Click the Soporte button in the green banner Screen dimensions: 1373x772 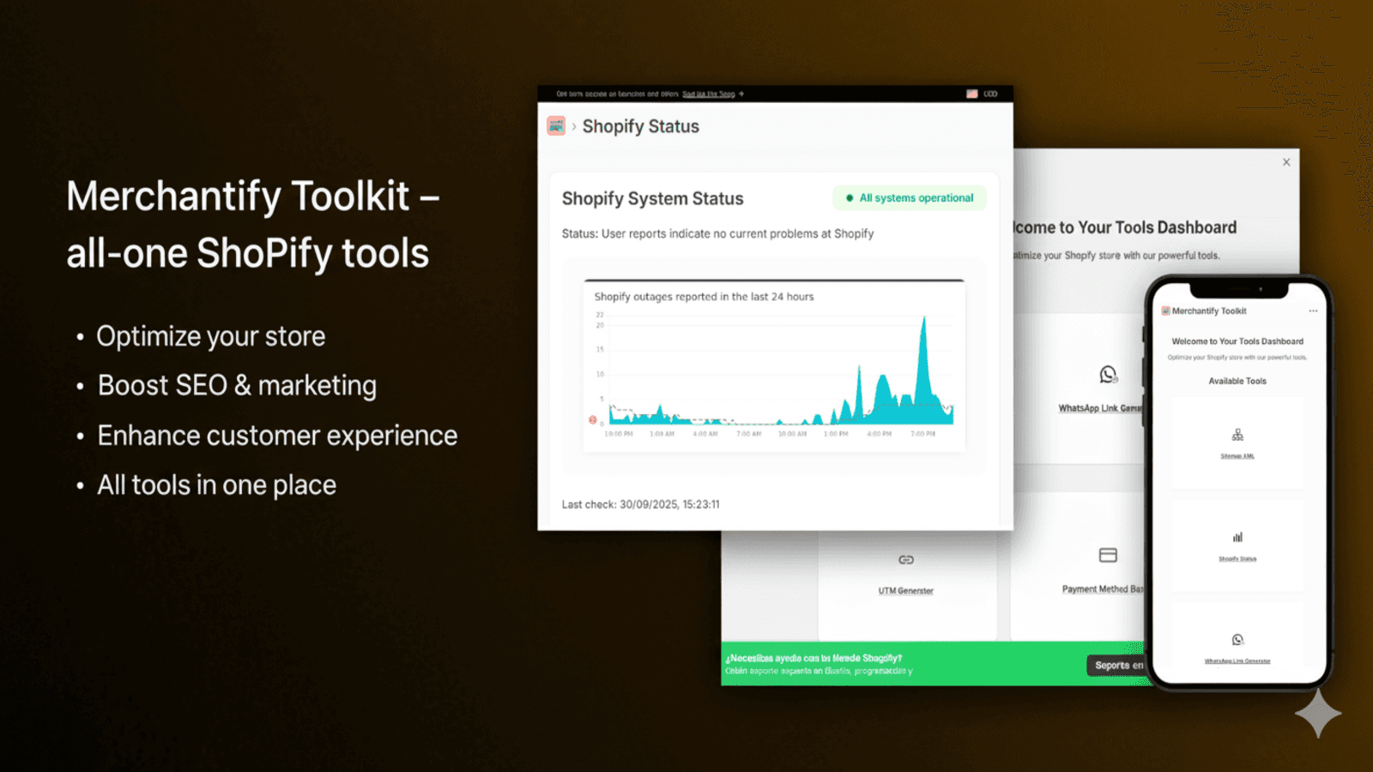click(x=1117, y=665)
